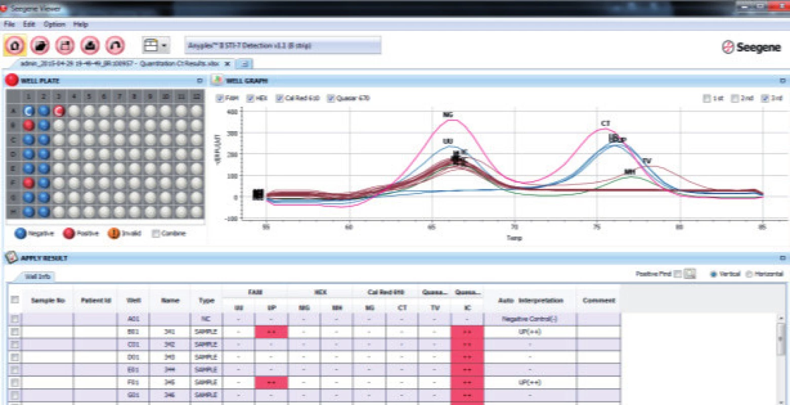Click the home icon in the toolbar
Viewport: 790px width, 405px height.
click(x=15, y=46)
